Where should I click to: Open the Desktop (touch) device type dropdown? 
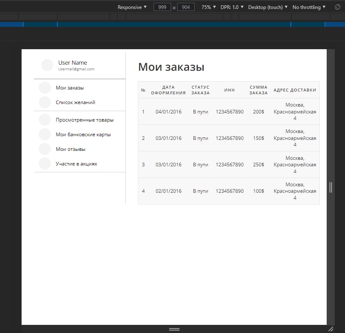[268, 7]
